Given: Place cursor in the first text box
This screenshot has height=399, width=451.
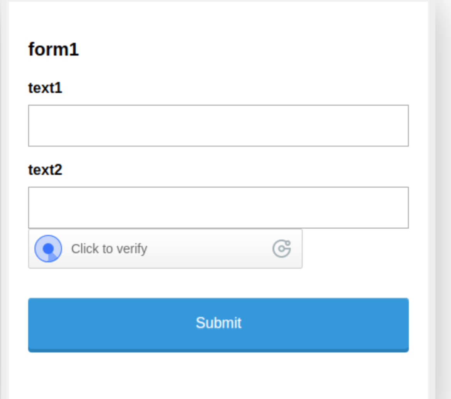Looking at the screenshot, I should [218, 126].
